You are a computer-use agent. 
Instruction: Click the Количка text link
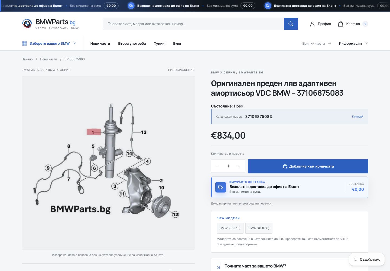pyautogui.click(x=353, y=24)
